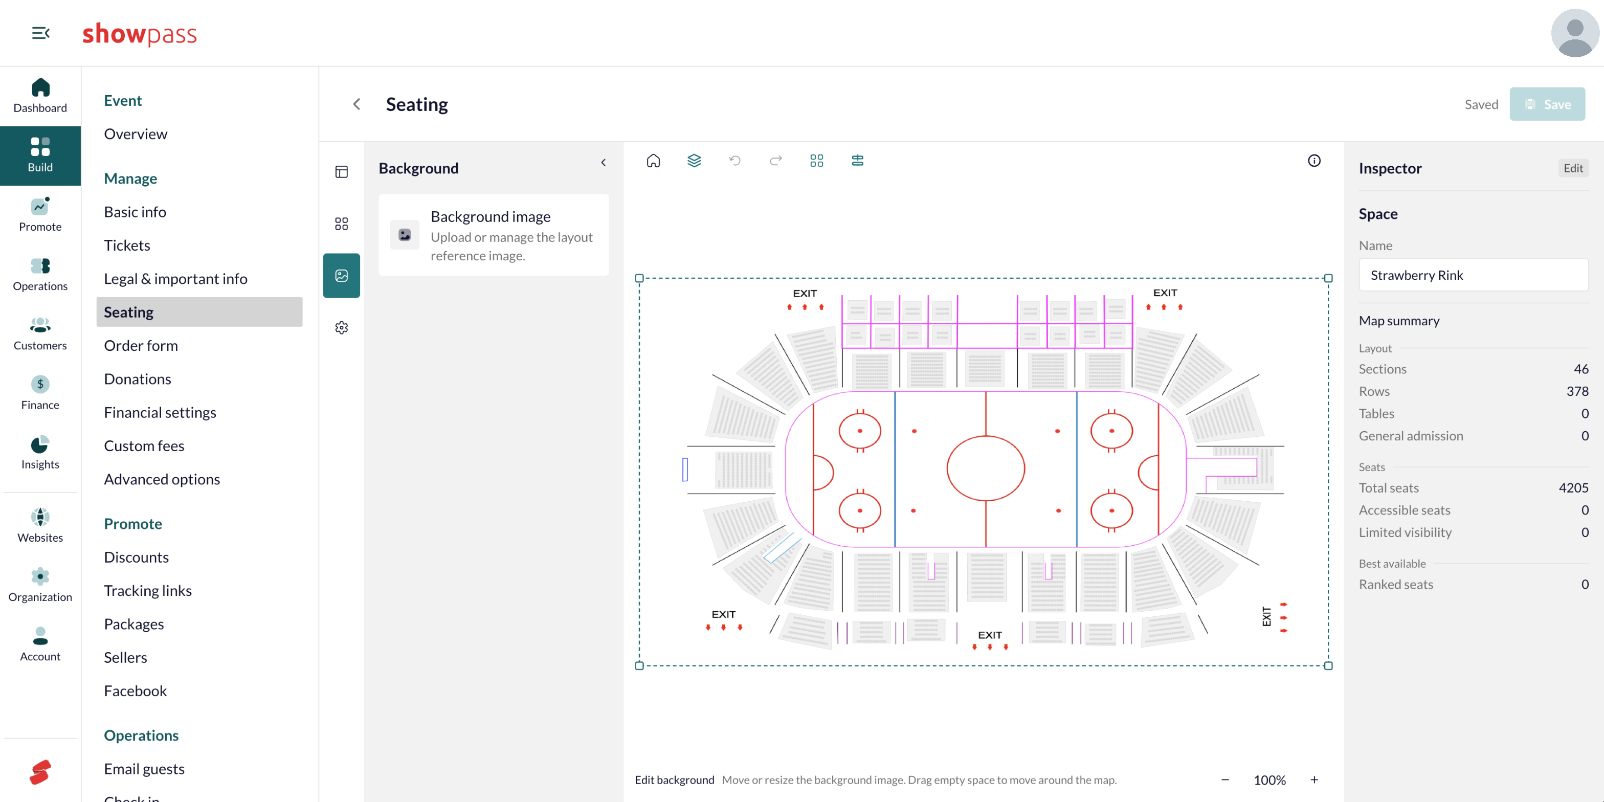Click the undo toolbar icon

735,161
